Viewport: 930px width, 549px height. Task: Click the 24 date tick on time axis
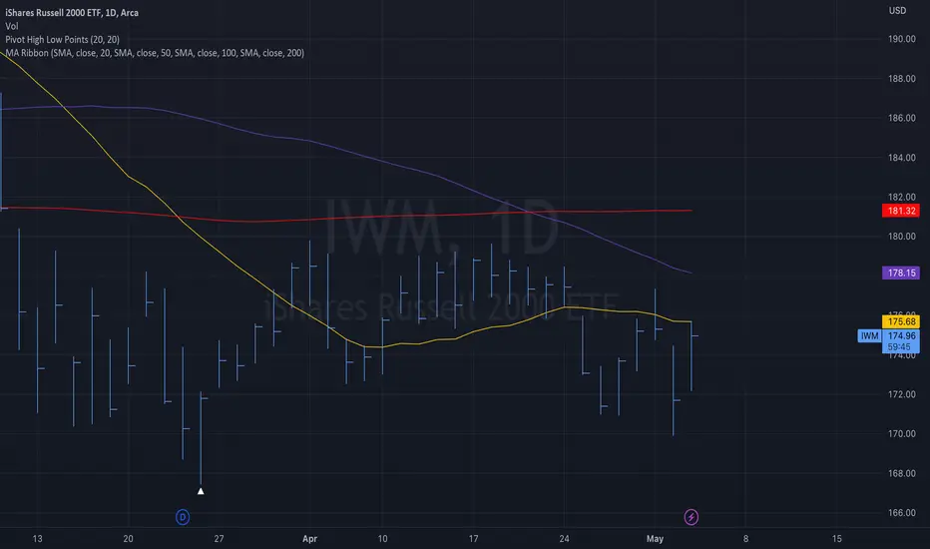pos(564,539)
